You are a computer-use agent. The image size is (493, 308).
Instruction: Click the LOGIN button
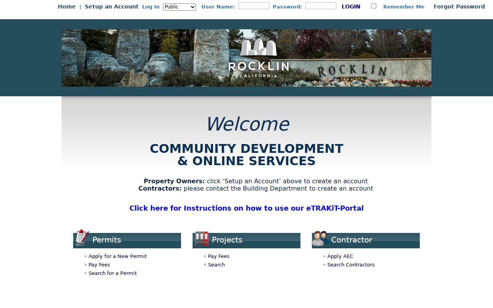(x=351, y=7)
